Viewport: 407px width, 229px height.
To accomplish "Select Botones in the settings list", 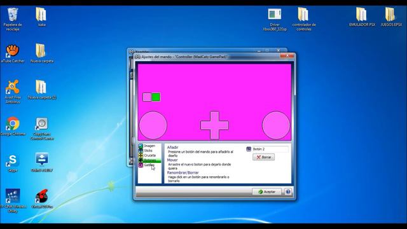I will point(149,160).
